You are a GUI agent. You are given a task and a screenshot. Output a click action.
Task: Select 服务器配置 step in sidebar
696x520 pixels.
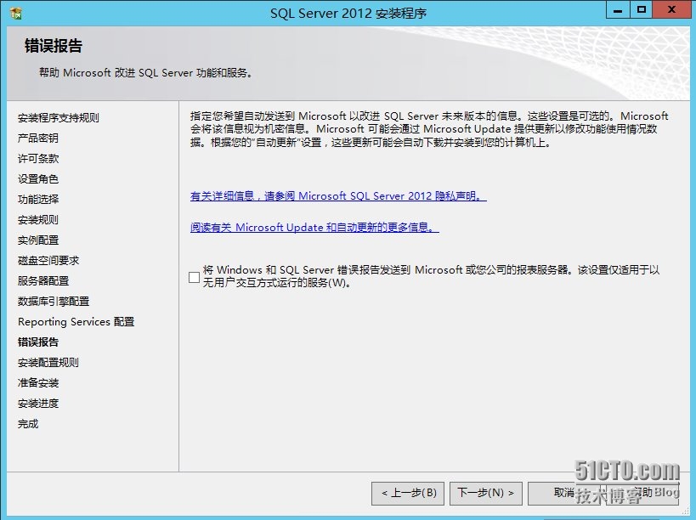coord(43,281)
